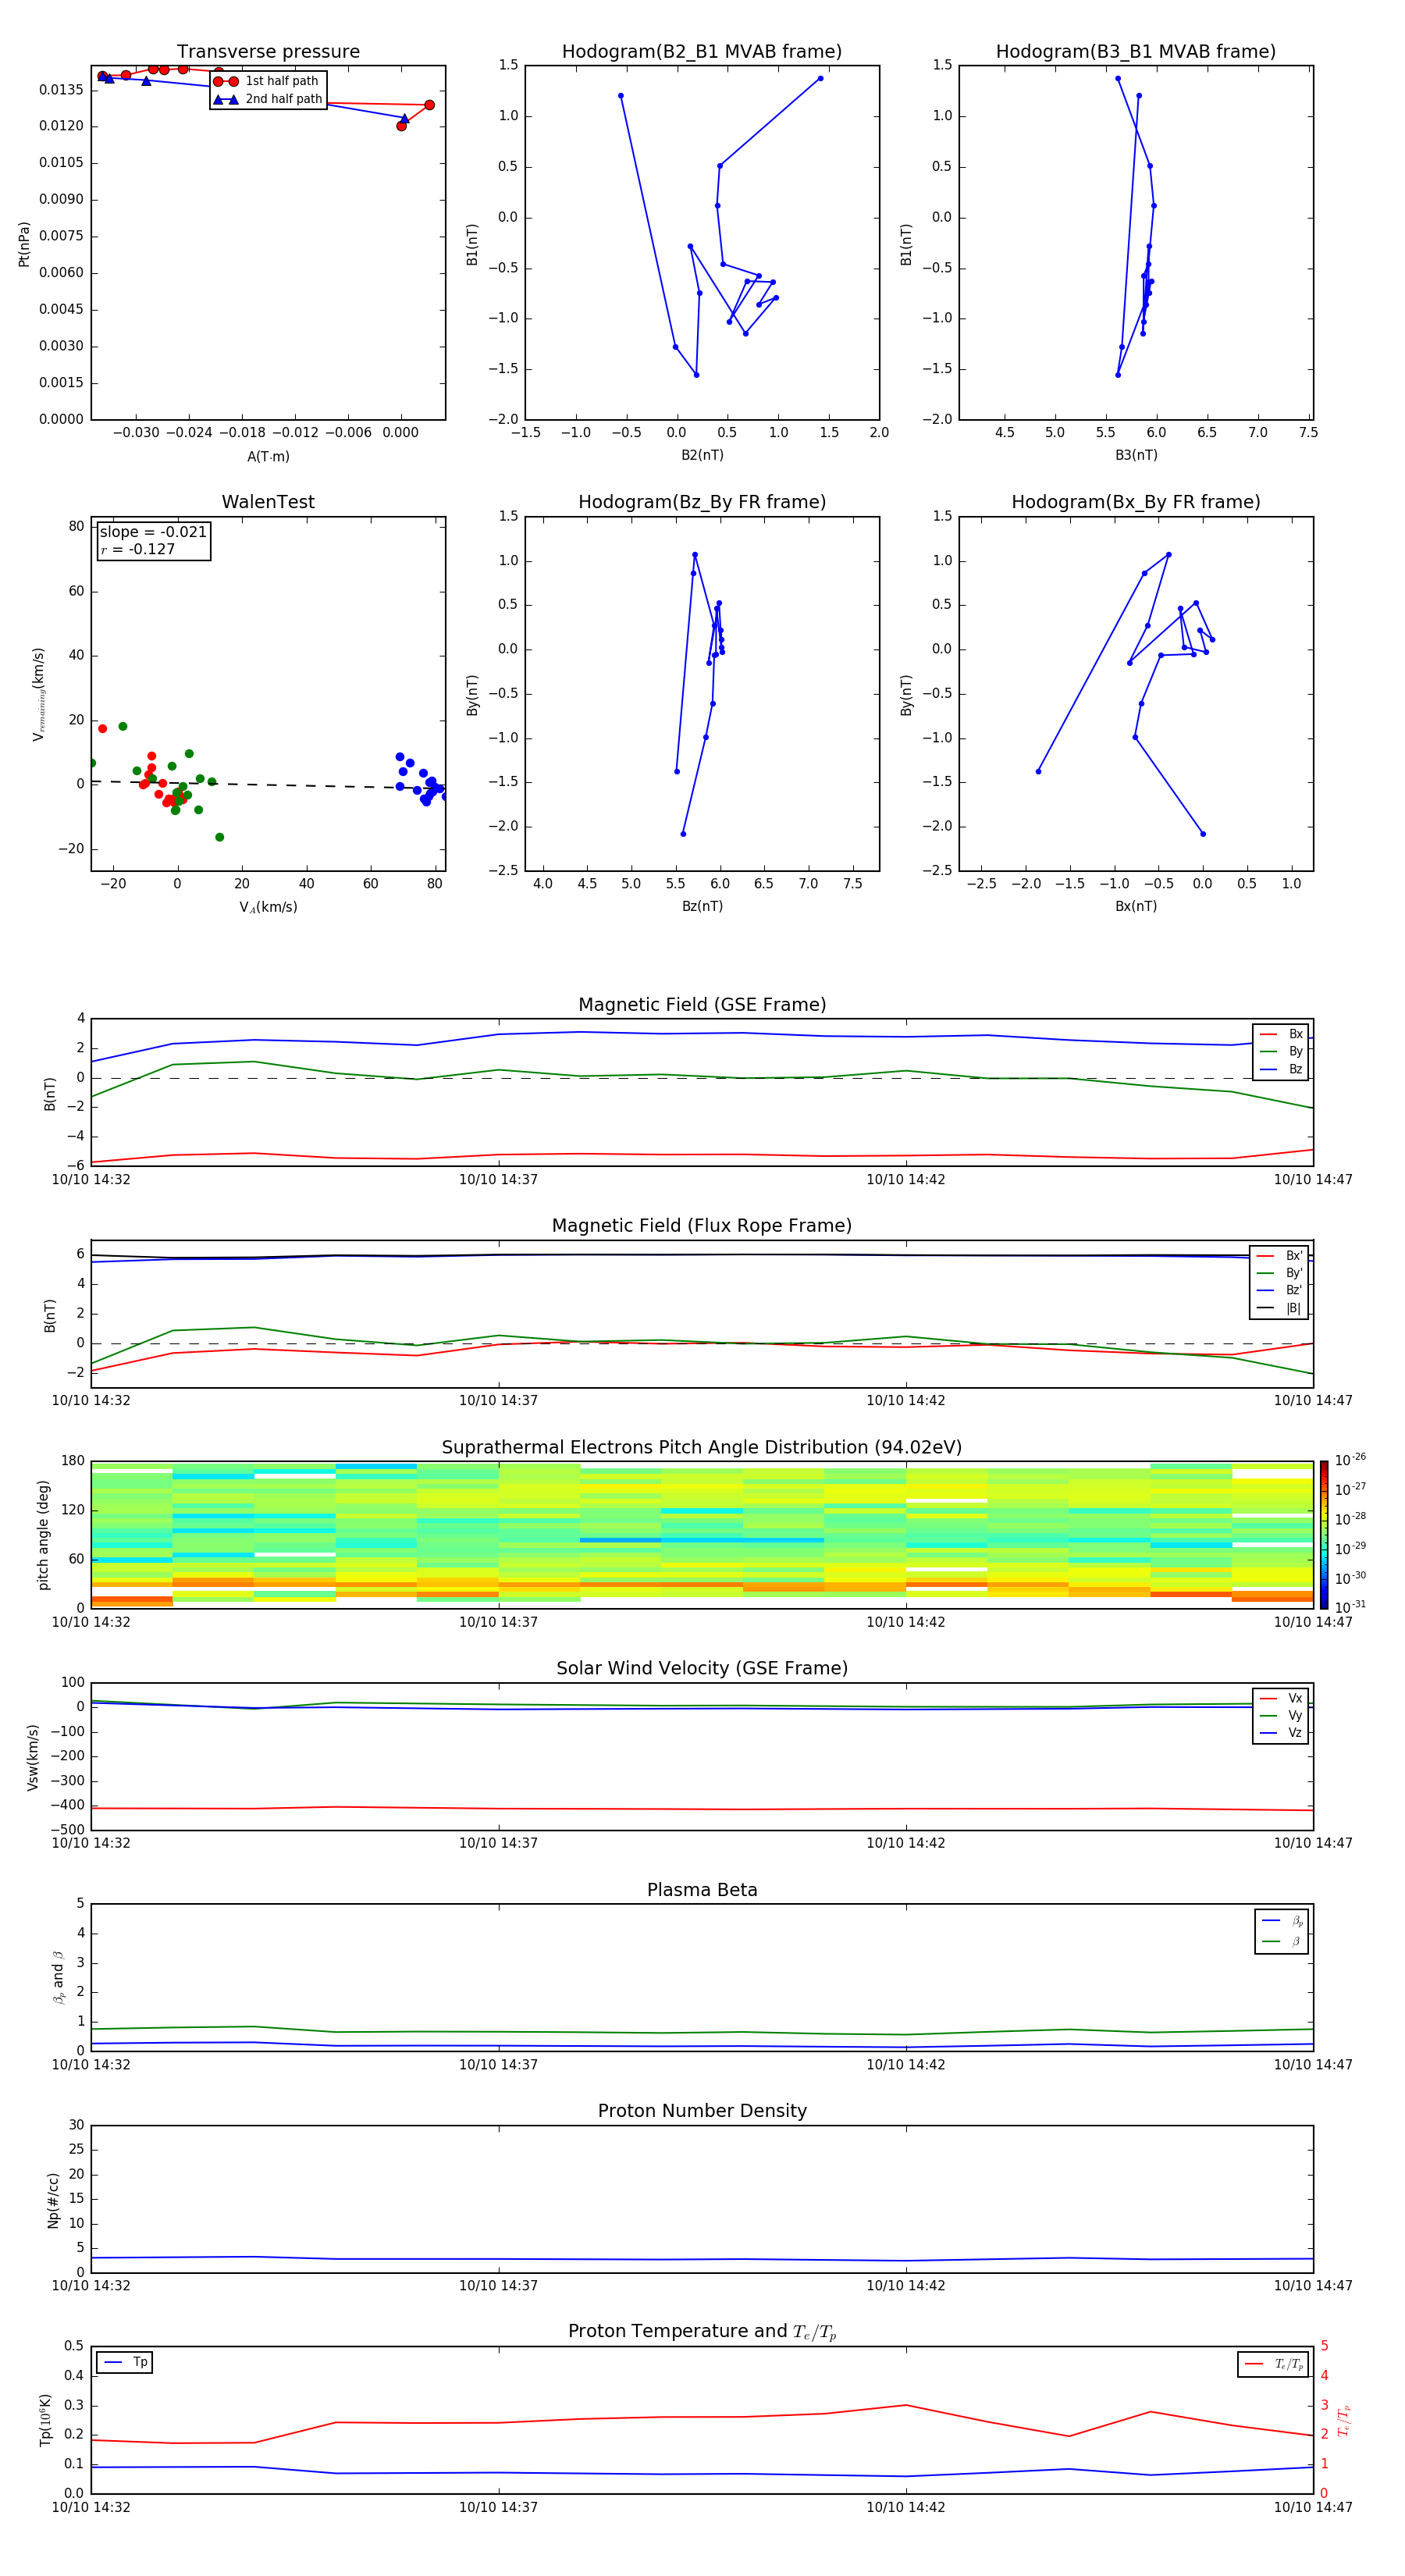This screenshot has width=1405, height=2576.
Task: Click the "Hodogram(Bz_By FR frame)" title
Action: point(701,502)
